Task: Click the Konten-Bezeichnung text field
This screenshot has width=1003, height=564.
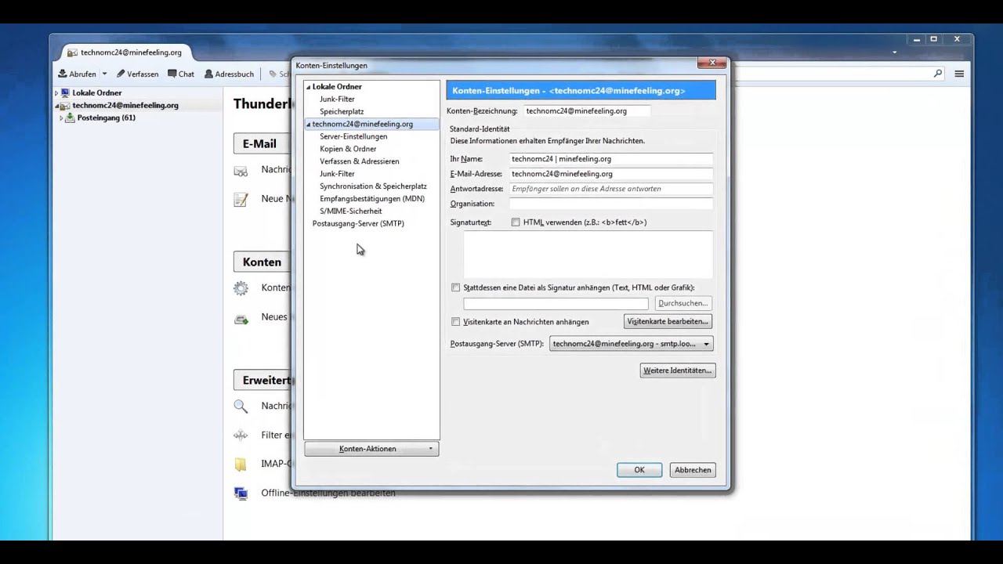Action: point(586,111)
